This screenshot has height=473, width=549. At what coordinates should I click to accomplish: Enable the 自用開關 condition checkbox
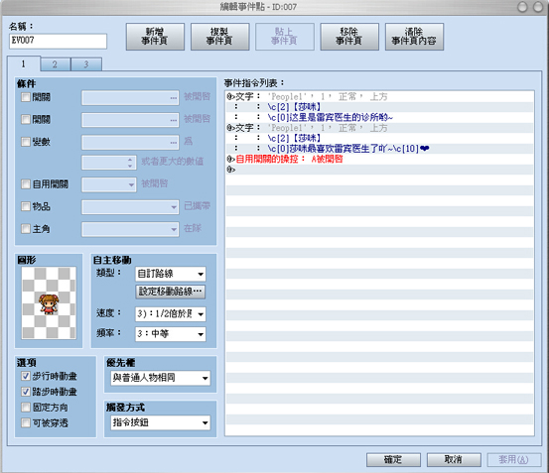point(26,183)
